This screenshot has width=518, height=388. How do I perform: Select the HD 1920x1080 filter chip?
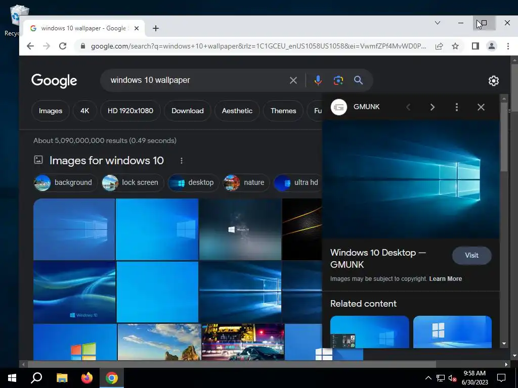pos(130,111)
